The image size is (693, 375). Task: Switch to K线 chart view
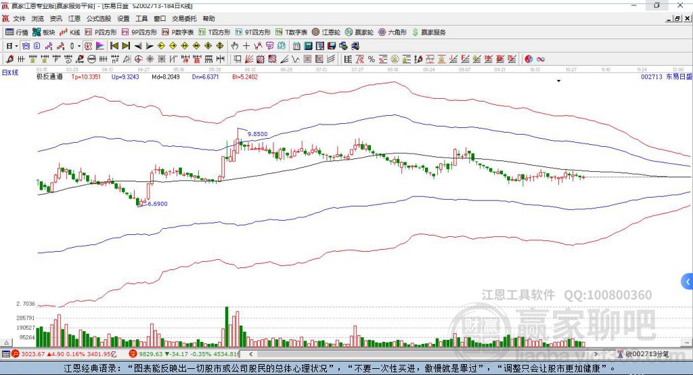(70, 32)
